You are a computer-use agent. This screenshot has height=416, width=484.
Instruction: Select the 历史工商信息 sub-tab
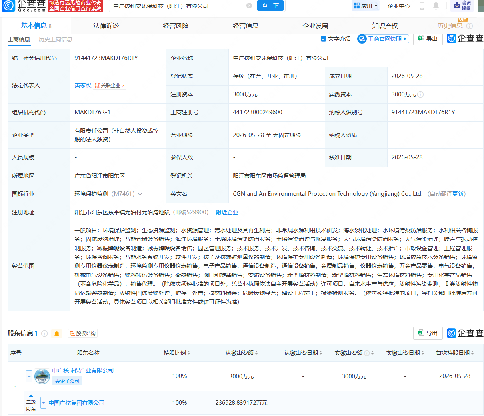(56, 39)
